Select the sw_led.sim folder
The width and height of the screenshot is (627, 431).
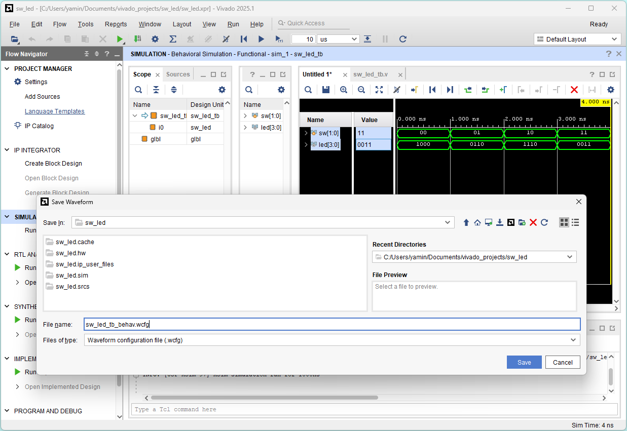(x=72, y=276)
